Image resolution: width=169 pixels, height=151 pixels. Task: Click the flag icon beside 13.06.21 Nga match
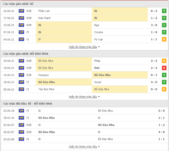tap(21, 25)
